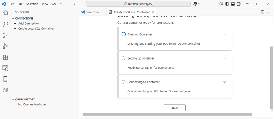Click plus icon beside Create Local SQL Container

[15, 29]
